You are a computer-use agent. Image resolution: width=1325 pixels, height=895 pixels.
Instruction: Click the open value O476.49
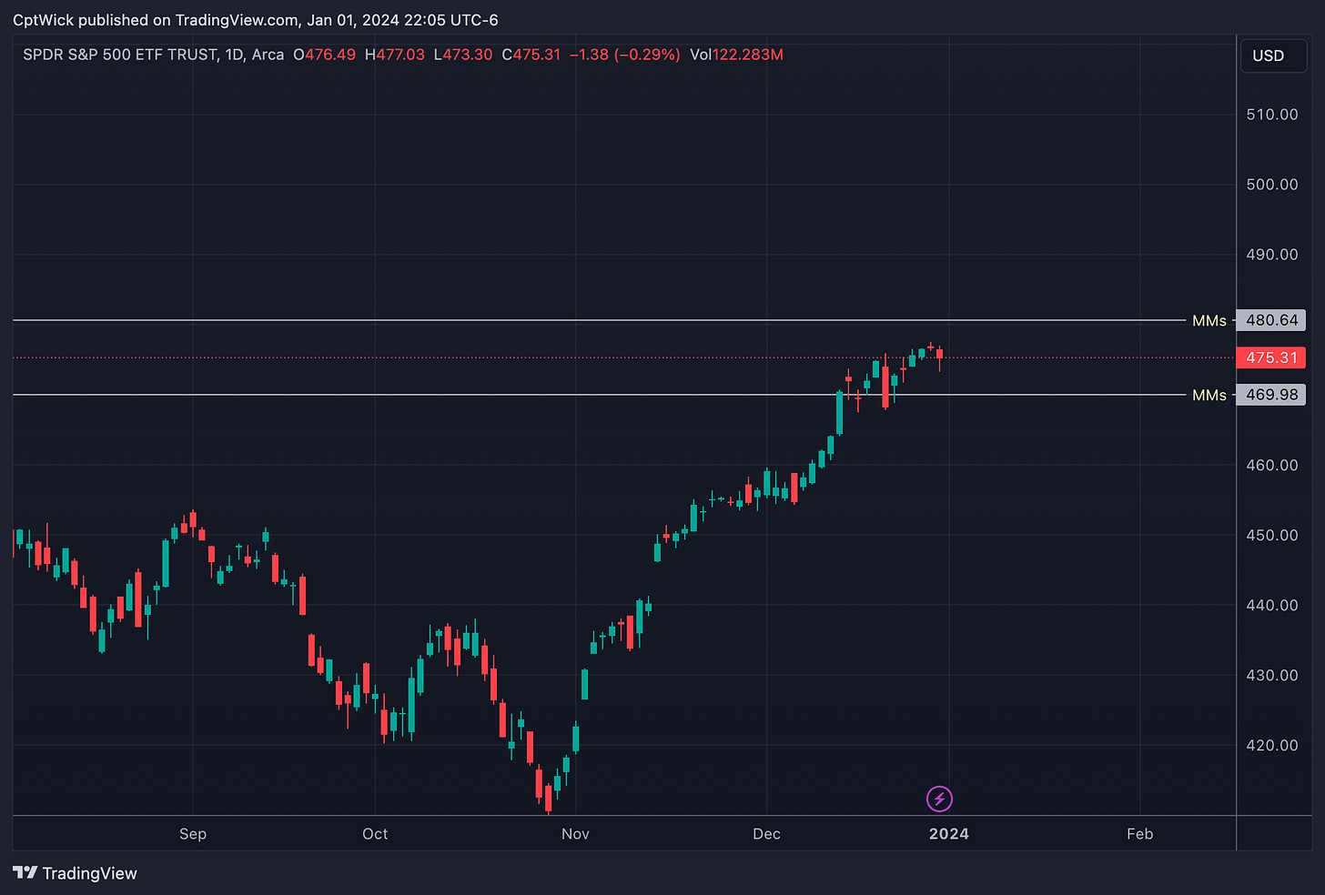[325, 55]
